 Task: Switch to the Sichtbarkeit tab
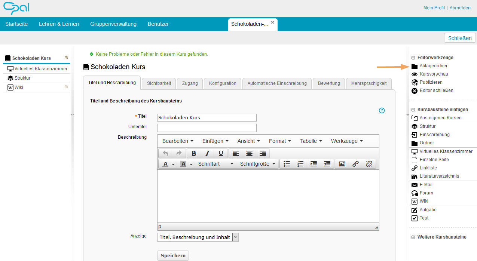click(159, 83)
